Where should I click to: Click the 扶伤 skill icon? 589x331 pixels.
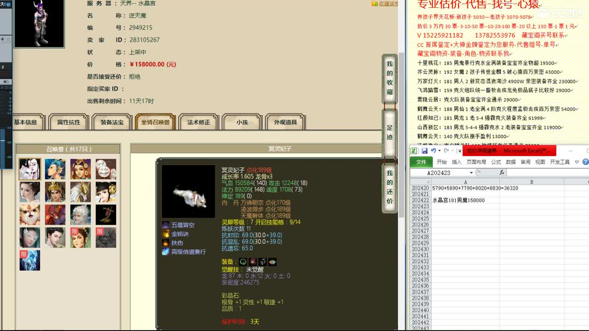tap(166, 243)
